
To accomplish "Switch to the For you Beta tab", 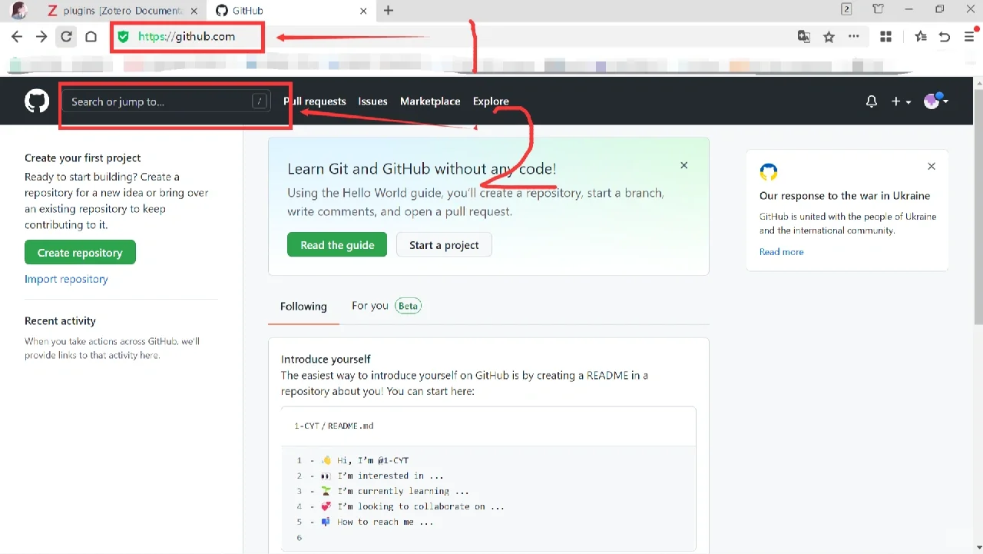I will coord(386,306).
